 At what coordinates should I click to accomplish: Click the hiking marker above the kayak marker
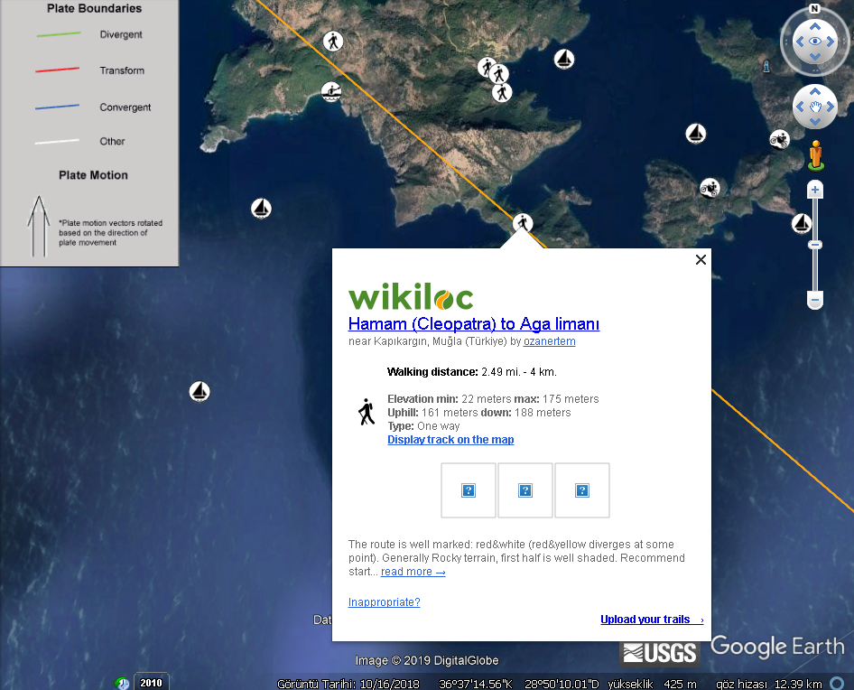pyautogui.click(x=333, y=41)
